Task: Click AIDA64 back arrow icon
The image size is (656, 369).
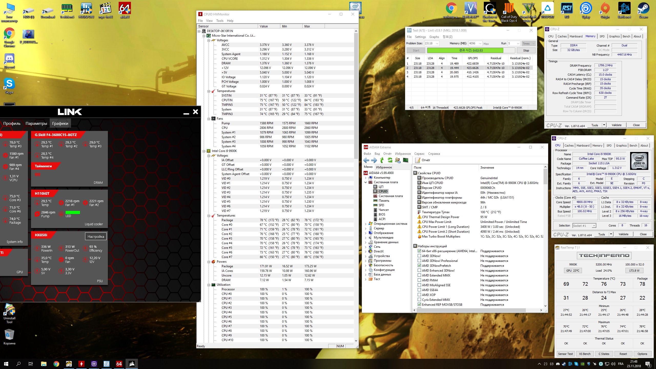Action: tap(366, 160)
